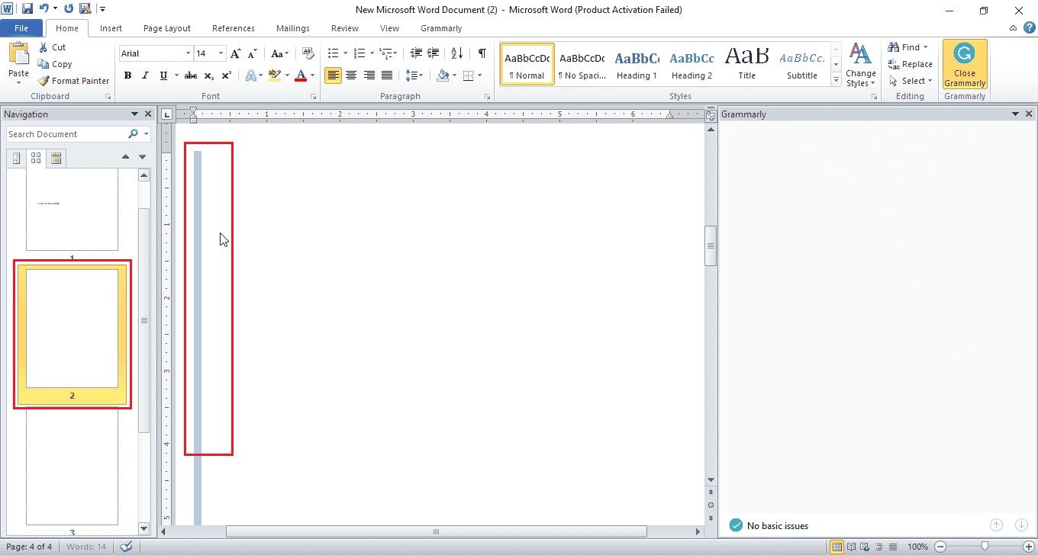This screenshot has height=555, width=1038.
Task: Toggle Bold formatting
Action: (x=127, y=75)
